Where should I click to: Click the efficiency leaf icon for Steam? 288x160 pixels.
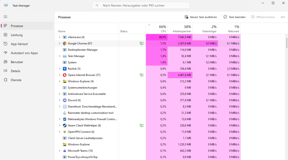coord(141,125)
